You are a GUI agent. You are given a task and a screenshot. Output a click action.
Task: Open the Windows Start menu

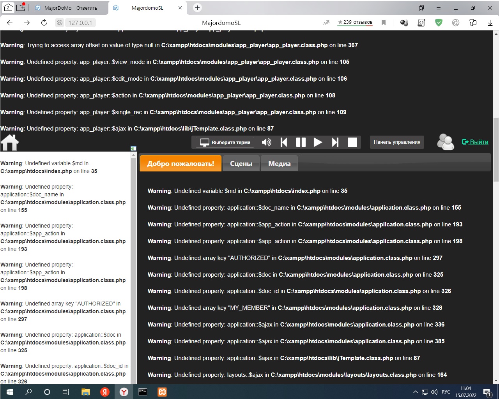pyautogui.click(x=9, y=392)
